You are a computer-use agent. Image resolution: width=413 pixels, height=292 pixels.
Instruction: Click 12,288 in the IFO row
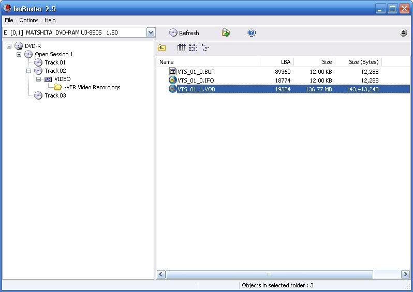pyautogui.click(x=370, y=80)
